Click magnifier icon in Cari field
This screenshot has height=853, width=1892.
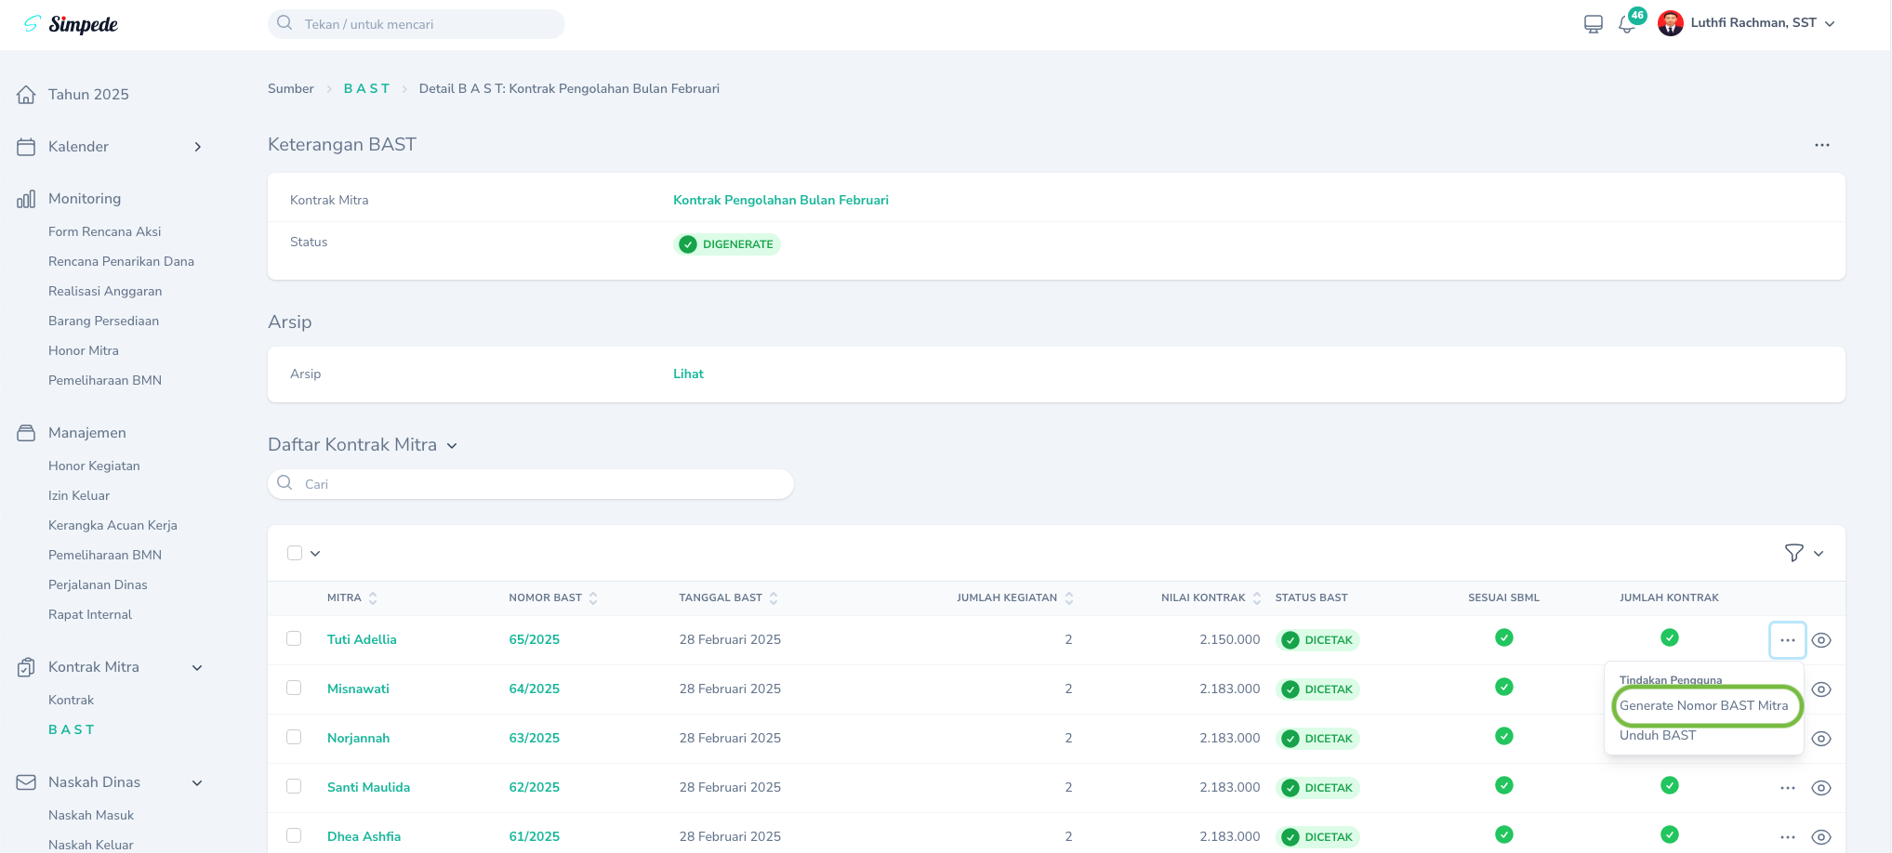click(284, 483)
